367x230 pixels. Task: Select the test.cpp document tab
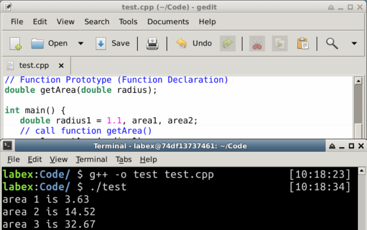click(x=33, y=66)
